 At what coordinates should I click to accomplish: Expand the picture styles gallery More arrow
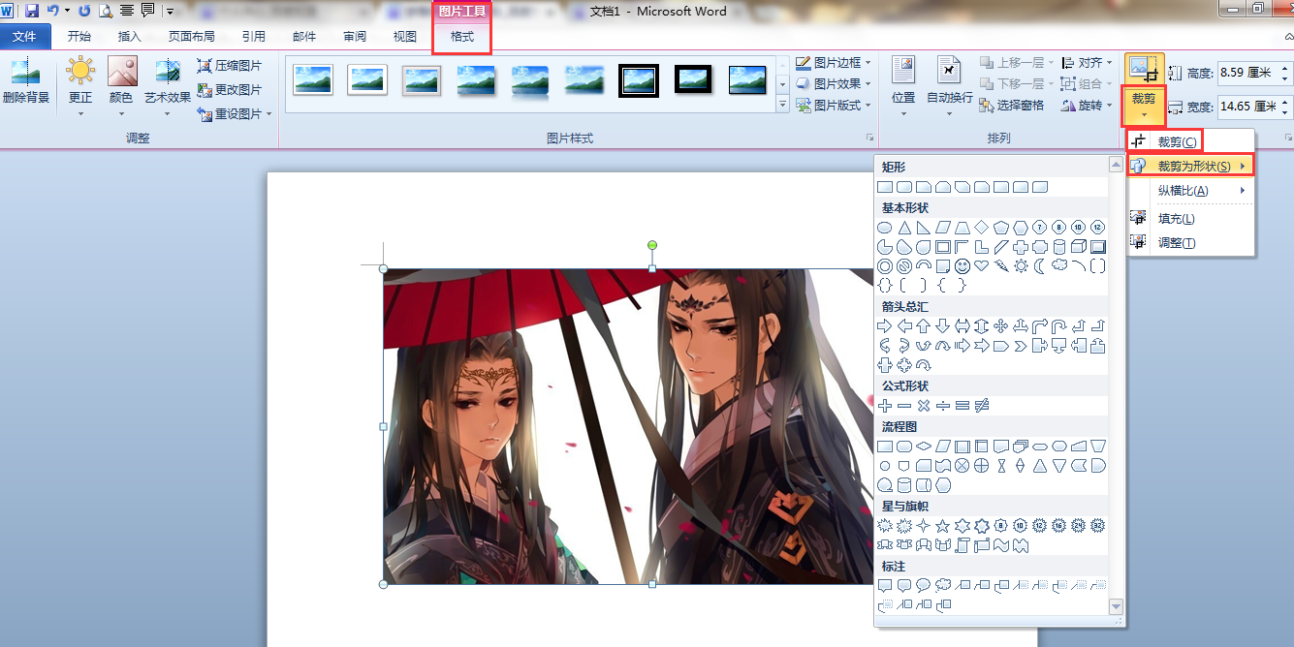pyautogui.click(x=783, y=103)
